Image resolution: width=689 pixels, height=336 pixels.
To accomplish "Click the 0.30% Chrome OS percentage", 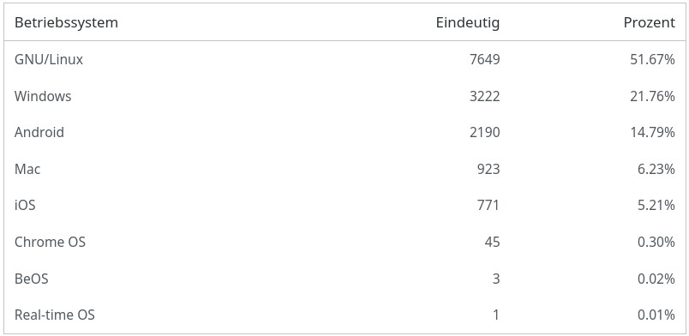I will coord(656,242).
